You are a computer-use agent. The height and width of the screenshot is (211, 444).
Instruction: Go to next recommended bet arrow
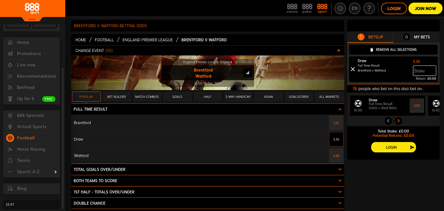[x=398, y=121]
